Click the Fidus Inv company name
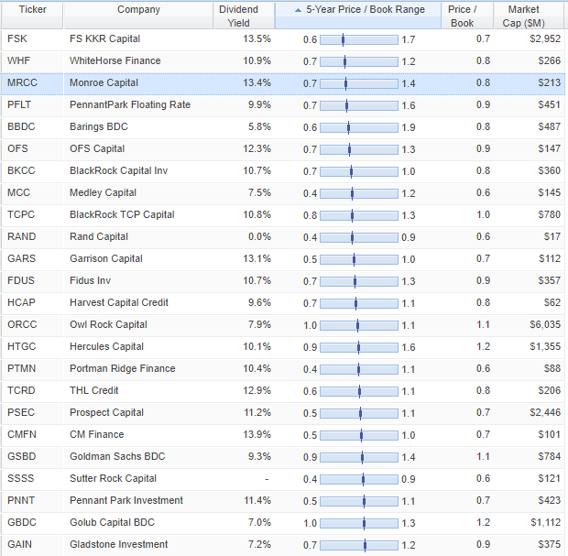Viewport: 568px width, 556px height. (90, 280)
